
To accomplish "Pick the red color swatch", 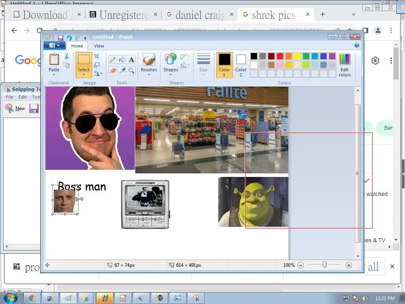I will 280,56.
